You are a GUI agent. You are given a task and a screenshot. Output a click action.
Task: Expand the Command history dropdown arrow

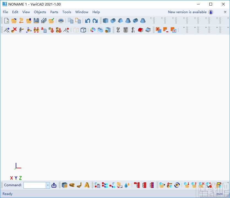click(48, 185)
